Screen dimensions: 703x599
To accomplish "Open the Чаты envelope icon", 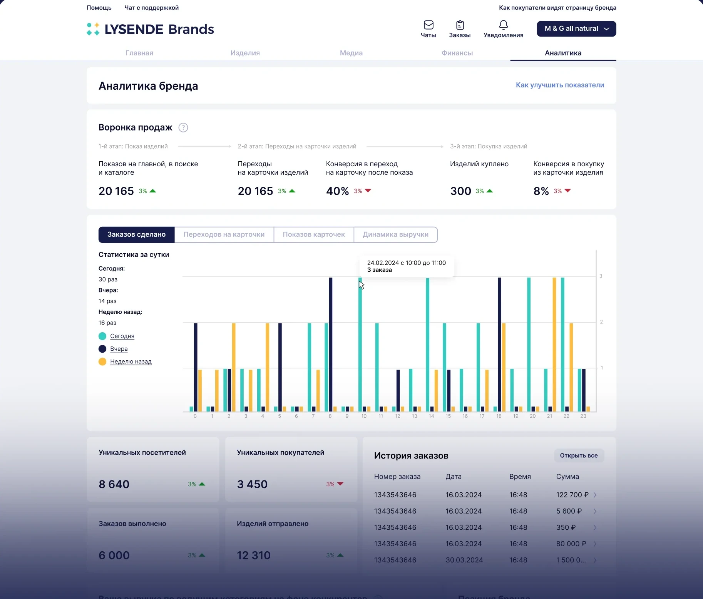I will pos(428,25).
